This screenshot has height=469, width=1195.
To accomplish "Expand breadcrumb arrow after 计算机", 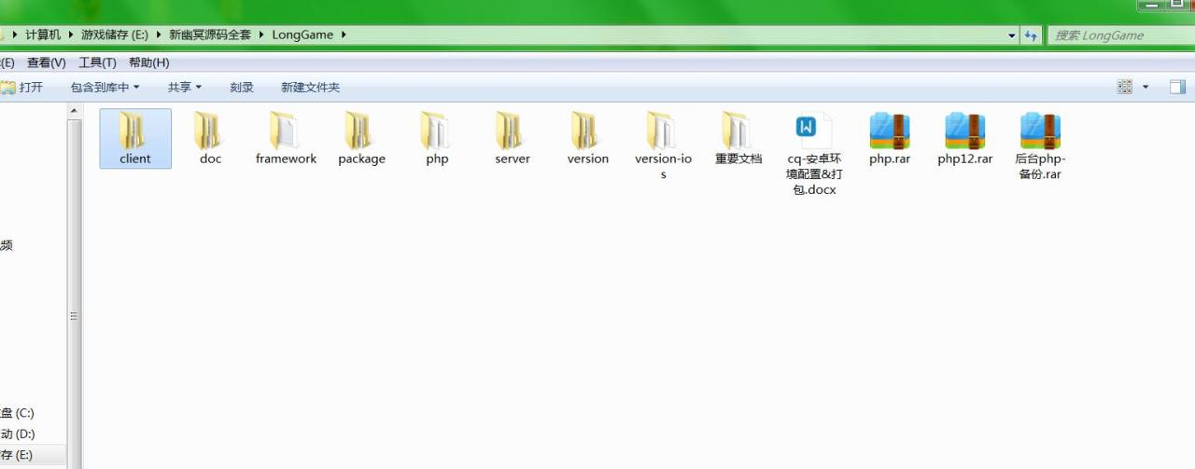I will point(70,34).
